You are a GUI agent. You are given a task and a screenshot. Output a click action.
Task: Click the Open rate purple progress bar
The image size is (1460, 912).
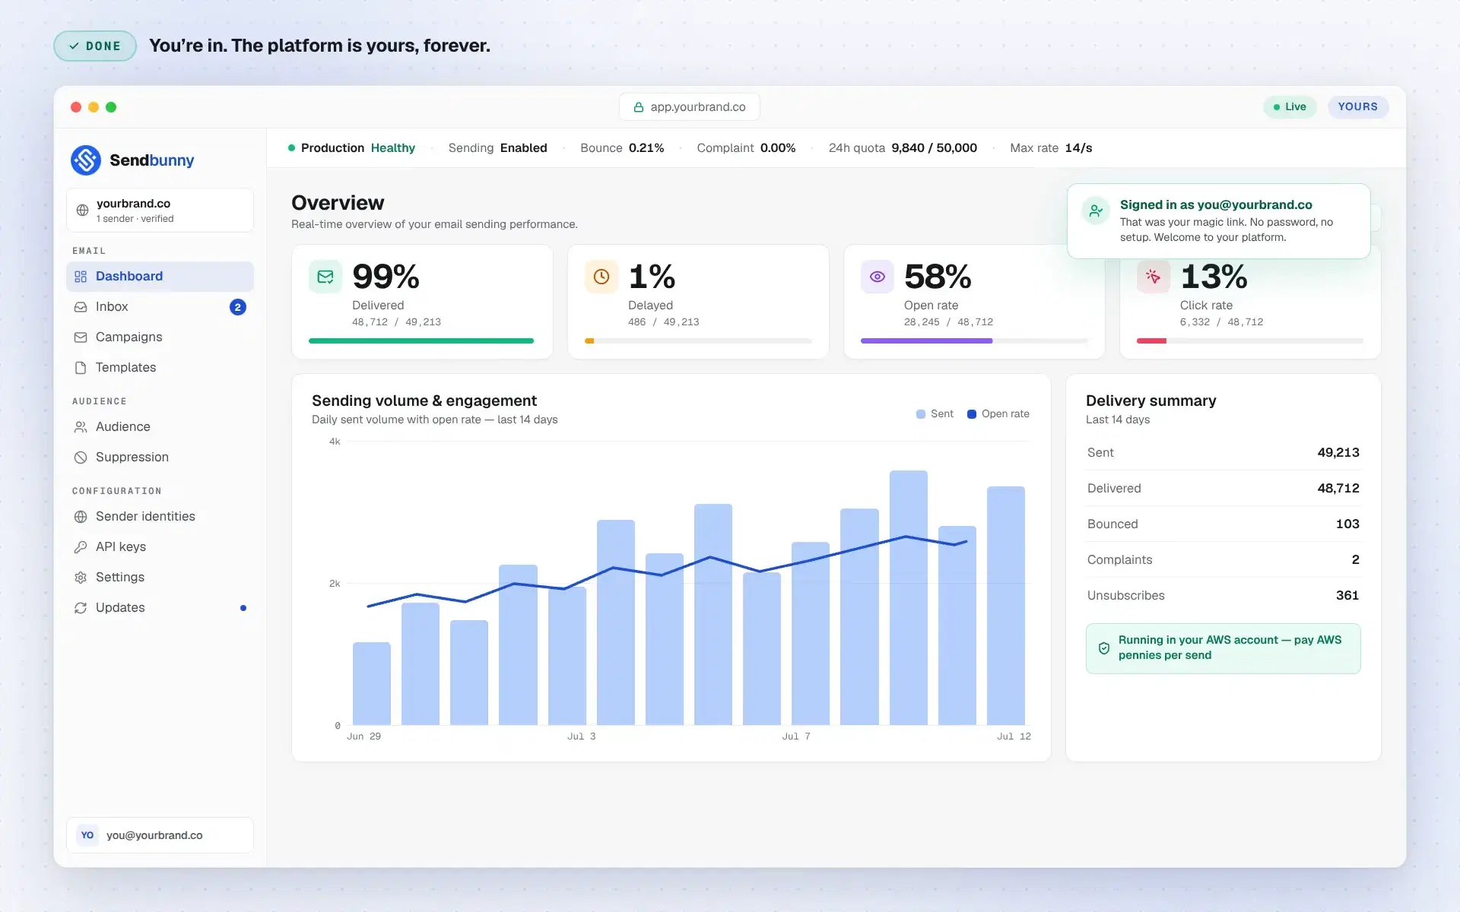[926, 341]
